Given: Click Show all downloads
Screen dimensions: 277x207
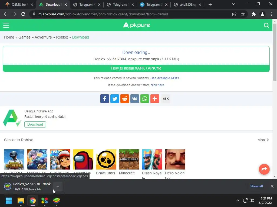Looking at the screenshot, I should tap(256, 186).
